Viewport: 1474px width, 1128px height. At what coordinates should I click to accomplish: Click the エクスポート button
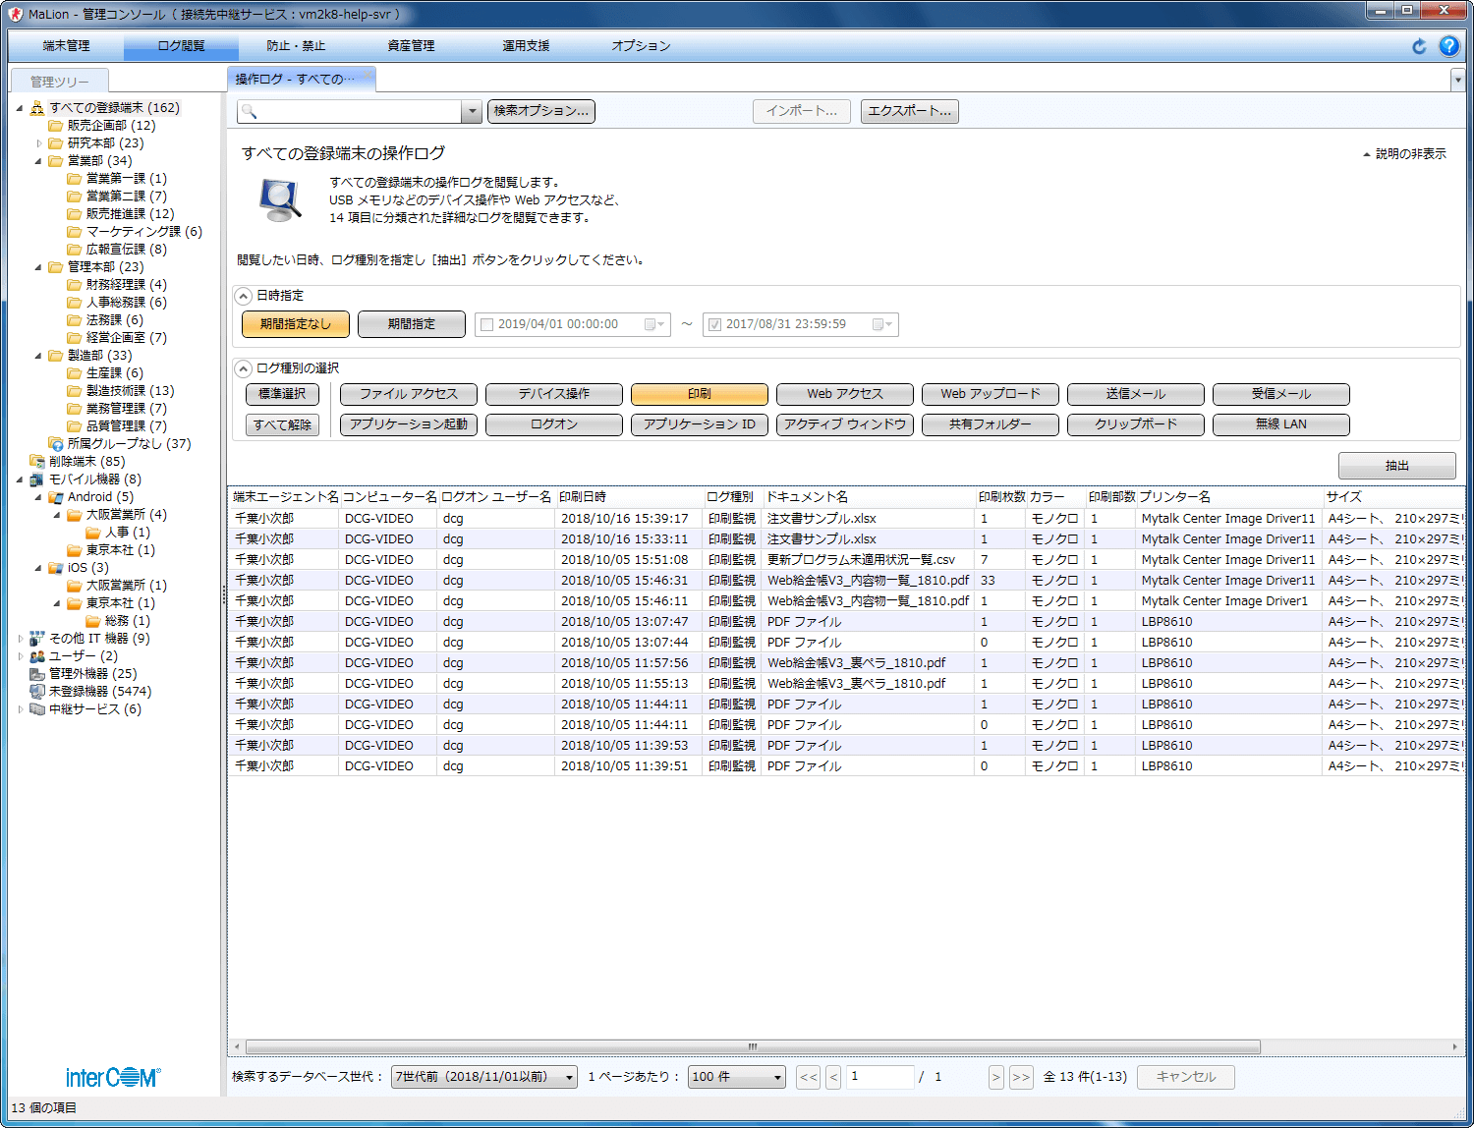click(909, 111)
